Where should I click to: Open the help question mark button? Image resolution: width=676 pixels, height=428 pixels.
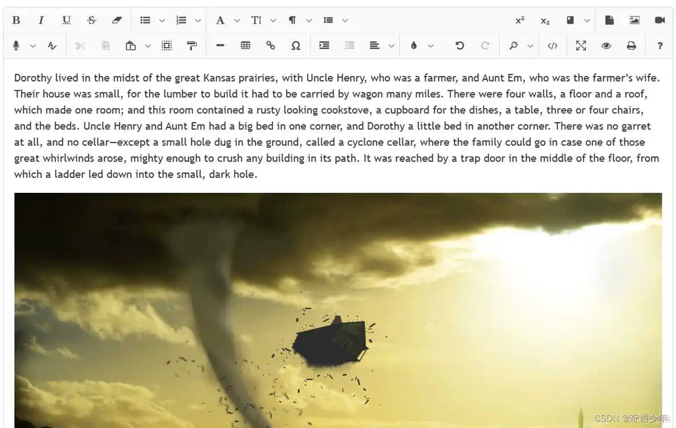click(x=660, y=46)
